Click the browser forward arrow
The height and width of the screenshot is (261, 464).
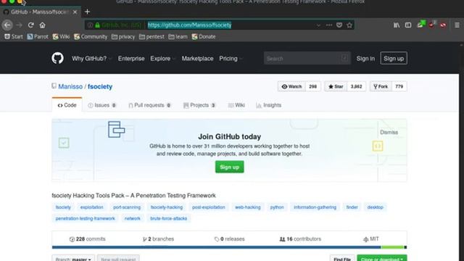click(x=20, y=25)
